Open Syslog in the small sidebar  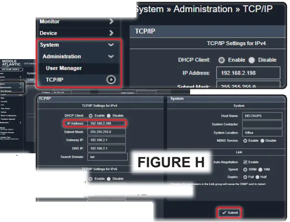point(3,112)
